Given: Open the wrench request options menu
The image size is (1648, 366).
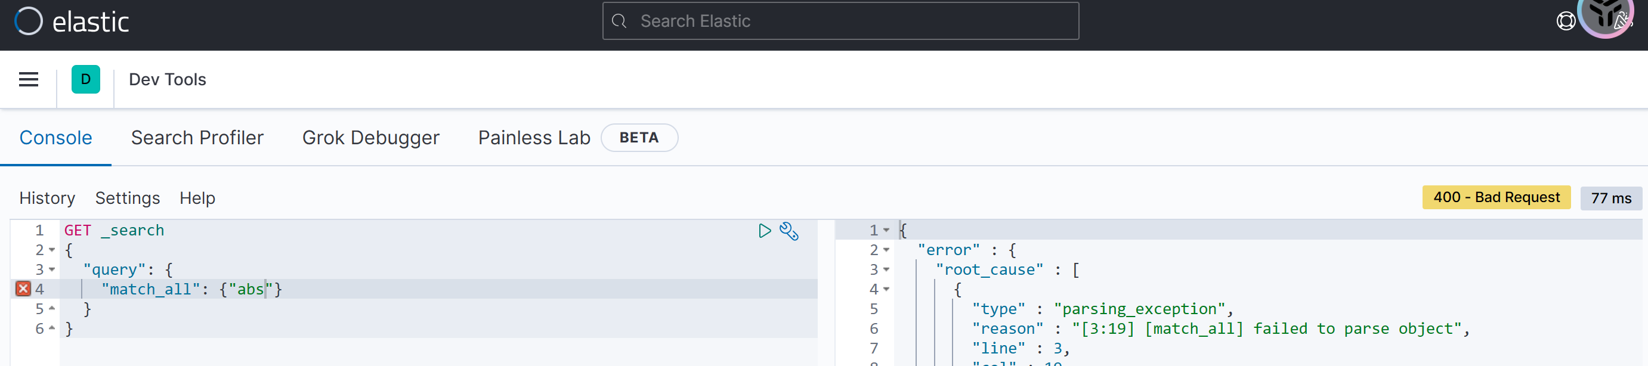Looking at the screenshot, I should click(x=789, y=231).
